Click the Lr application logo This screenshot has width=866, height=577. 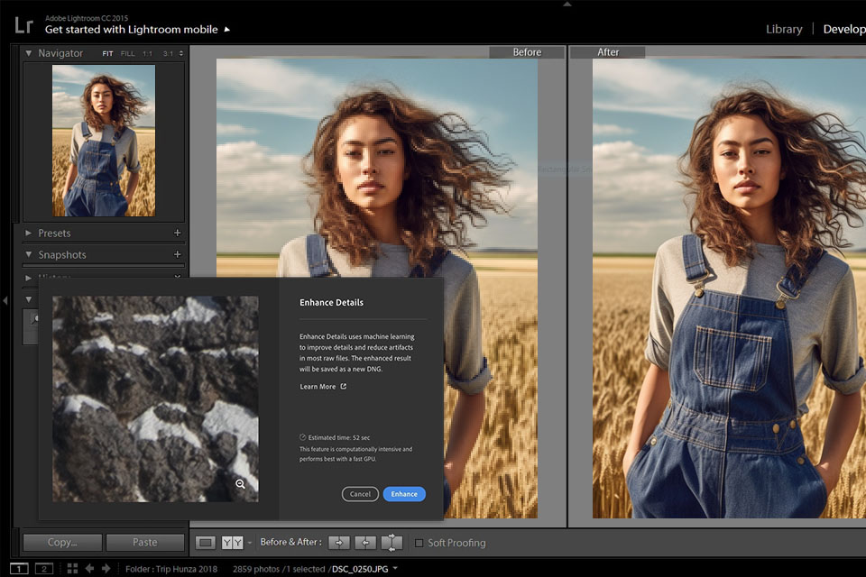click(x=23, y=25)
